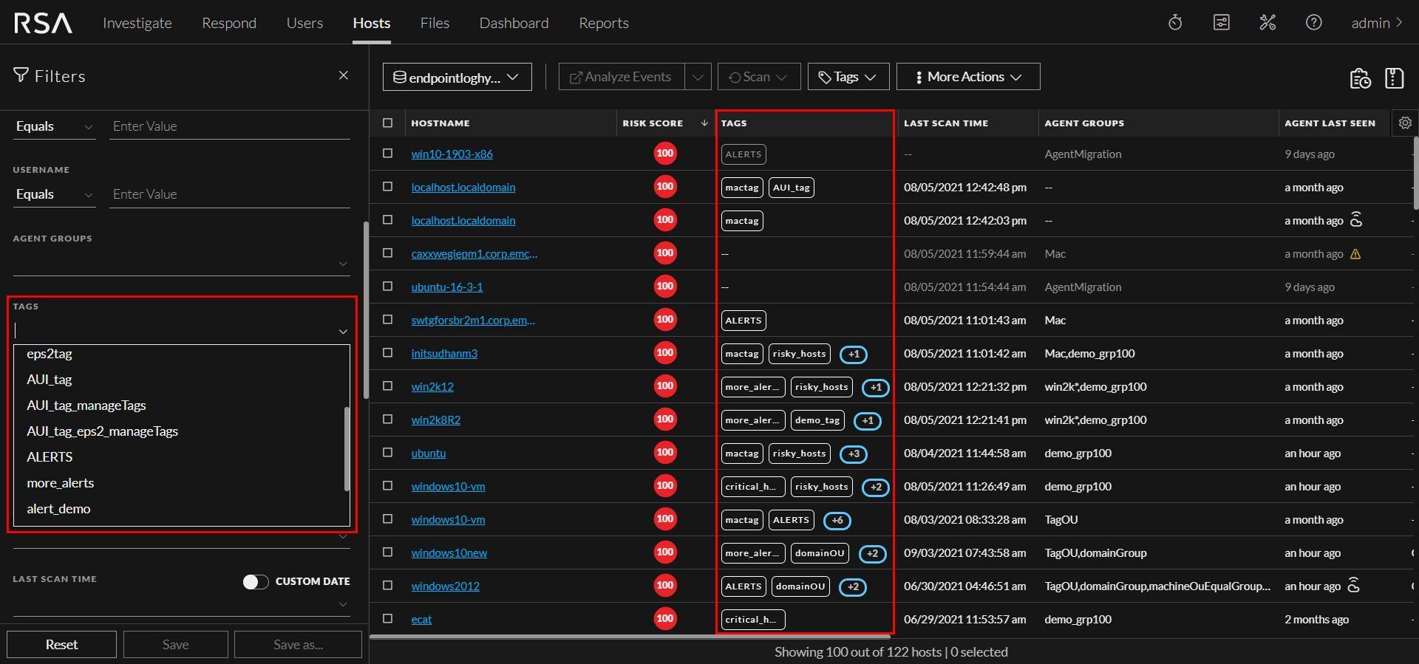Type in the Username Enter Value field
Image resolution: width=1419 pixels, height=664 pixels.
click(x=229, y=194)
